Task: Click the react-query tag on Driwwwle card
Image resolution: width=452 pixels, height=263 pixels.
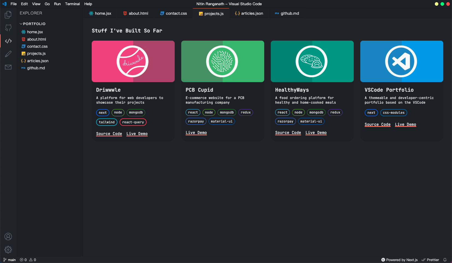Action: pyautogui.click(x=133, y=122)
